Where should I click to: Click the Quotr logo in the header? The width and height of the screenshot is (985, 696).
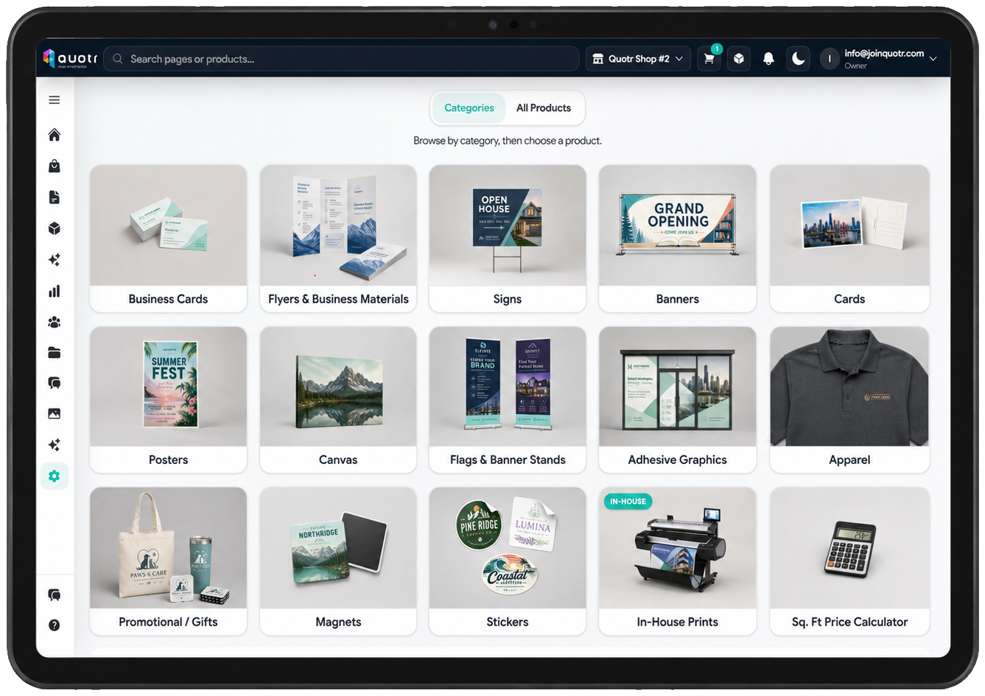70,58
